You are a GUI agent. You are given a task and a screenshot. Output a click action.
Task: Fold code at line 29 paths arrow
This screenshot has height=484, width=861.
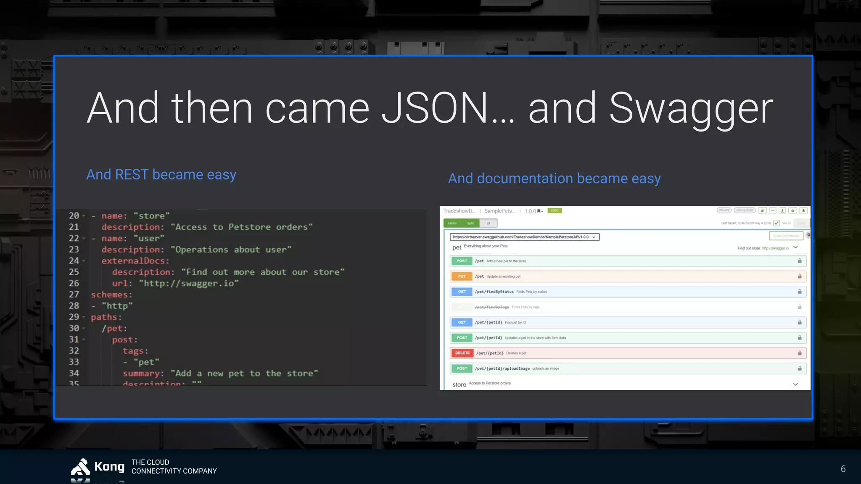(84, 317)
